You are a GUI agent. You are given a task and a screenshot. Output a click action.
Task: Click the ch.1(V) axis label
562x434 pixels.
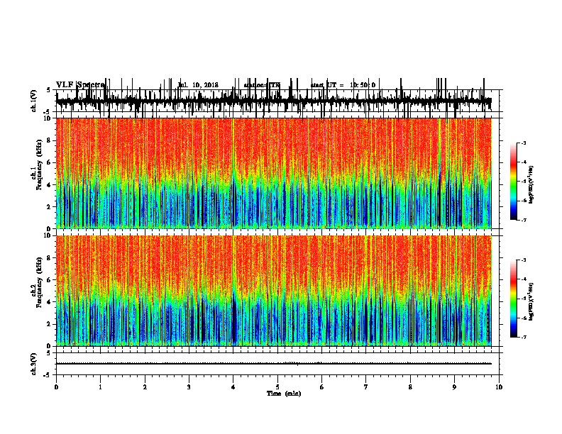point(33,101)
